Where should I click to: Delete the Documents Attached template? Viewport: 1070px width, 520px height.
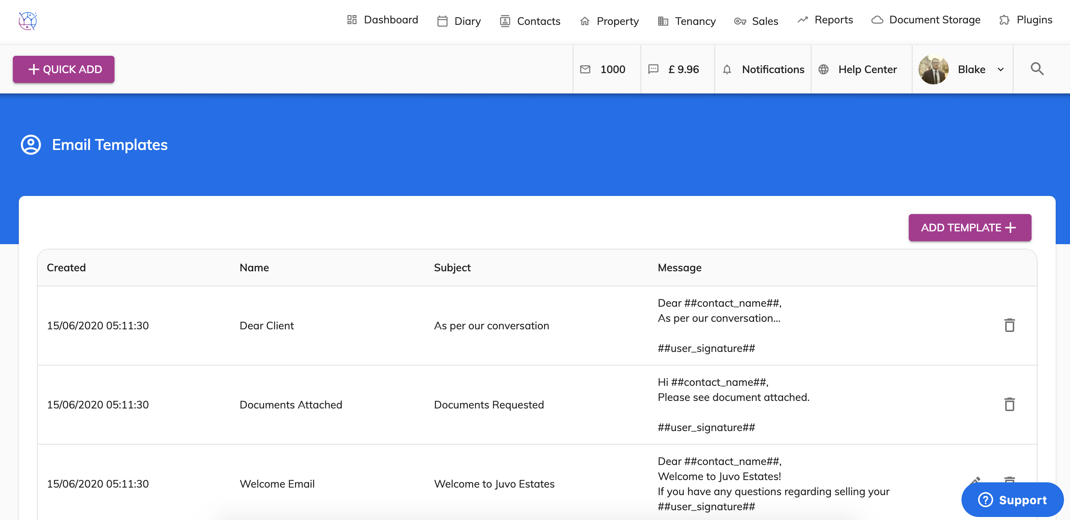pos(1009,405)
